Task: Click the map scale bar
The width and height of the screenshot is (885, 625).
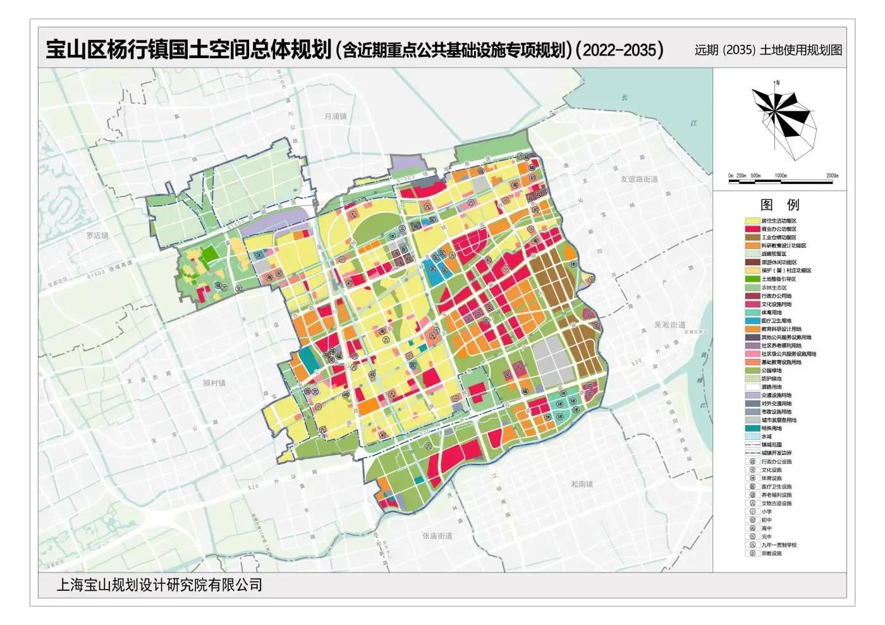Action: click(x=783, y=181)
